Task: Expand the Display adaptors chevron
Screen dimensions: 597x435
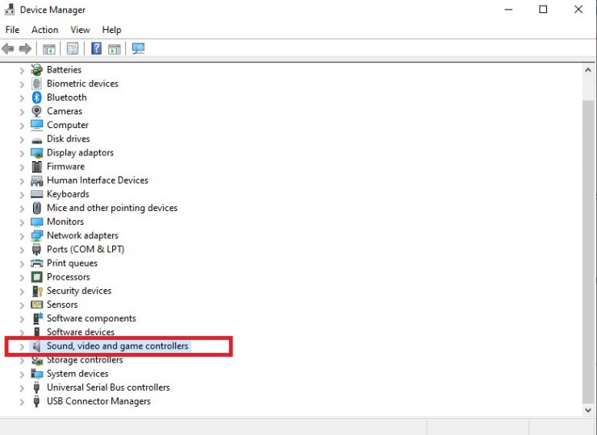Action: coord(22,153)
